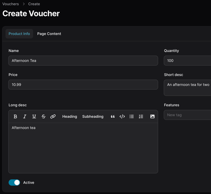The image size is (211, 194).
Task: Focus the Name field with Afternoon Tea
Action: coord(83,61)
